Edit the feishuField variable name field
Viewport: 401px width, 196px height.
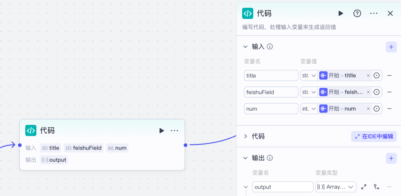(x=271, y=92)
